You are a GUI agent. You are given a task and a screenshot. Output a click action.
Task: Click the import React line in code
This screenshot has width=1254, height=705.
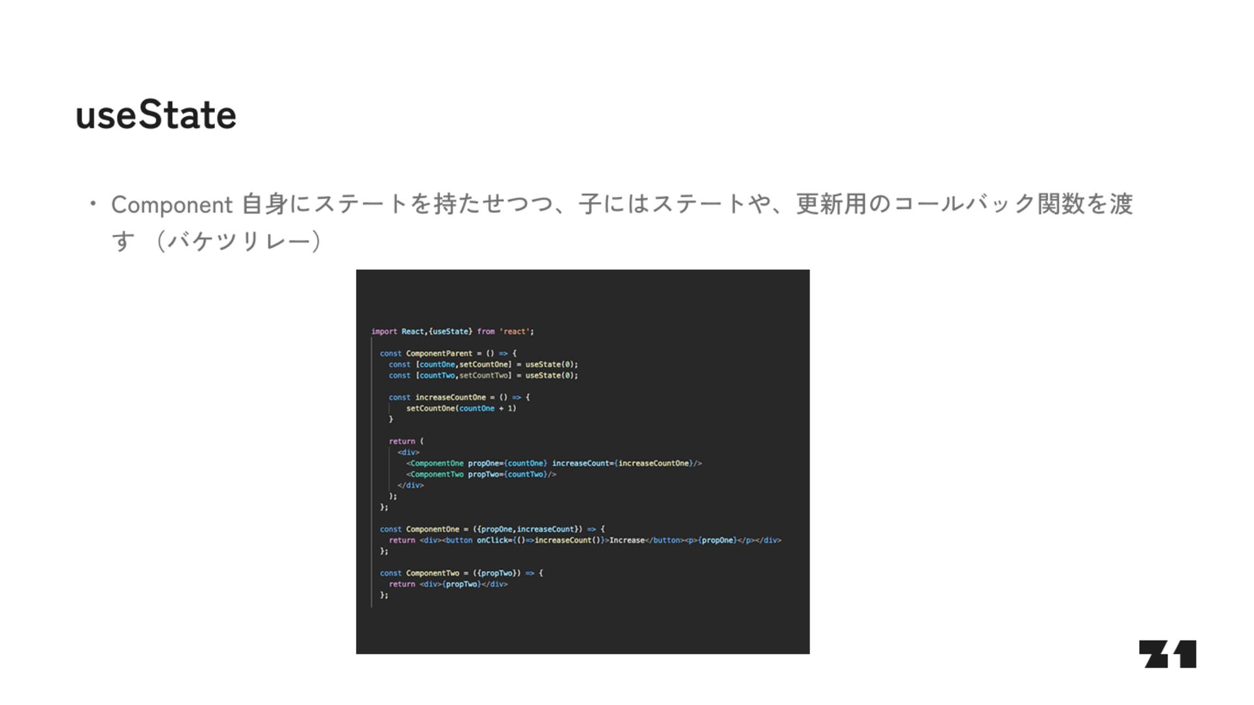(452, 332)
